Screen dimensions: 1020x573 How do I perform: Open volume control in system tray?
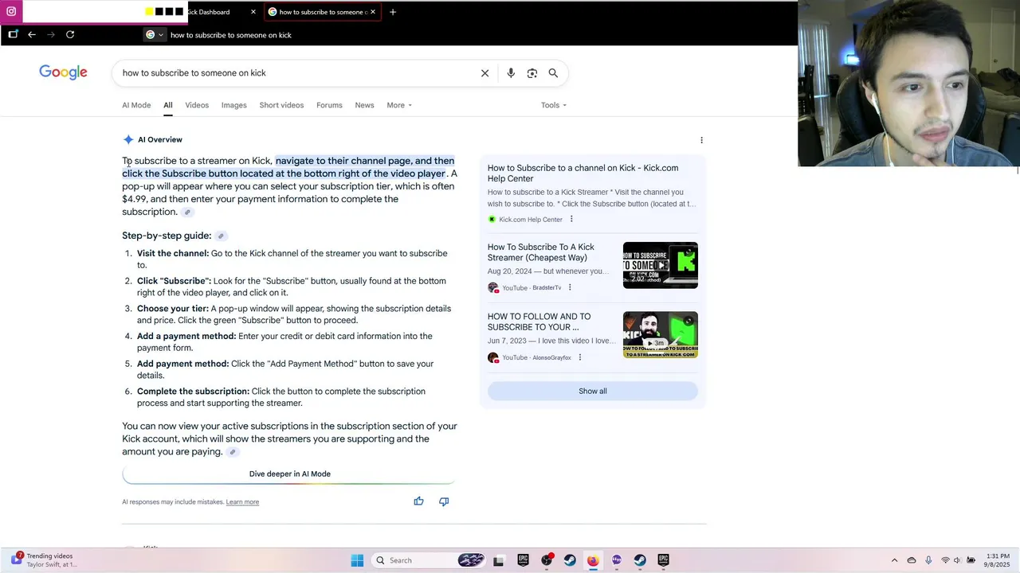(x=957, y=560)
